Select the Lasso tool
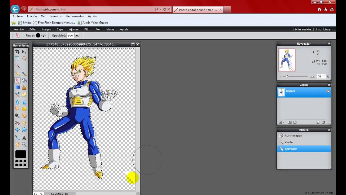346x195 pixels. click(x=24, y=58)
